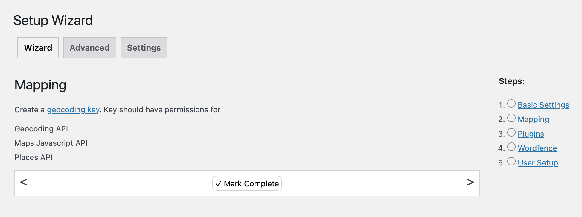582x217 pixels.
Task: Click the status circle beside Basic Settings
Action: pyautogui.click(x=511, y=103)
